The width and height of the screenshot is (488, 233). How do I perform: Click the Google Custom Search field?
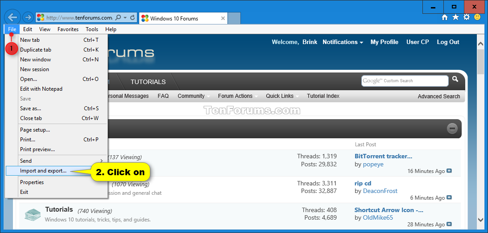click(405, 80)
